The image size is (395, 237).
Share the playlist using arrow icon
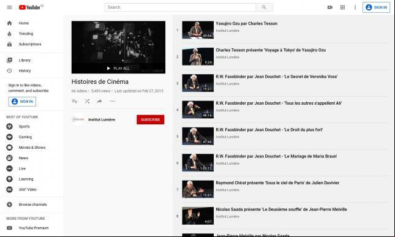pyautogui.click(x=99, y=101)
